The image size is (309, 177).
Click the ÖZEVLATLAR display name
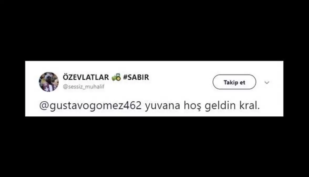pyautogui.click(x=86, y=77)
